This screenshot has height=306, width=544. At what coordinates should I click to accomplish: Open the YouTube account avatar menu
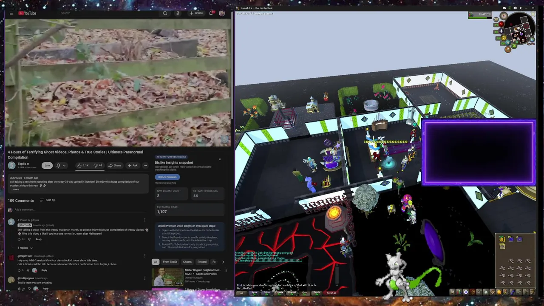[x=222, y=13]
